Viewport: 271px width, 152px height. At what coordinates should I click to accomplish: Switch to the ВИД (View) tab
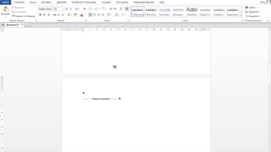click(162, 3)
